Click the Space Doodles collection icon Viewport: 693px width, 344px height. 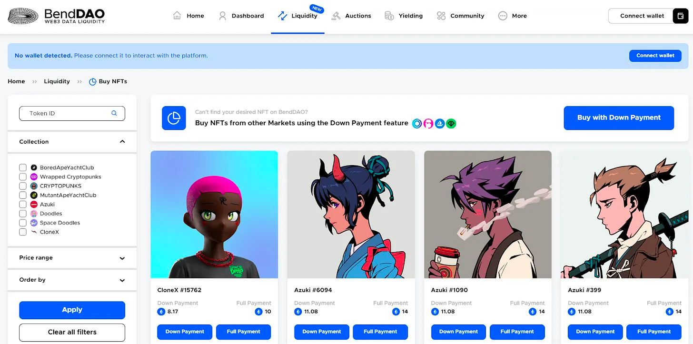[34, 223]
